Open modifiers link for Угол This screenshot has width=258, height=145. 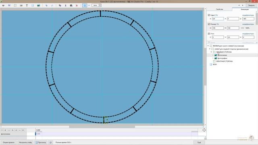pyautogui.click(x=248, y=33)
